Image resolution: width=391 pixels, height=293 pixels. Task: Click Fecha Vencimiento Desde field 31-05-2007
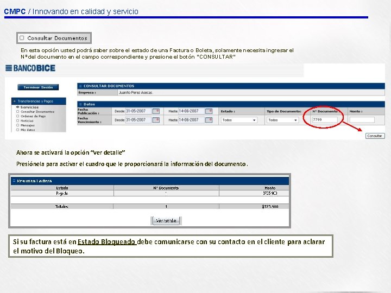(138, 120)
